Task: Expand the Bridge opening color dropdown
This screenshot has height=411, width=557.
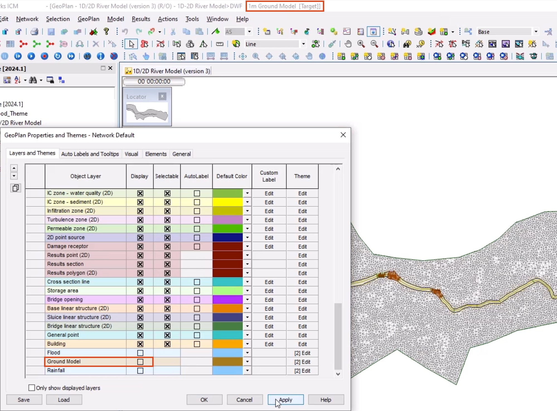Action: (247, 299)
